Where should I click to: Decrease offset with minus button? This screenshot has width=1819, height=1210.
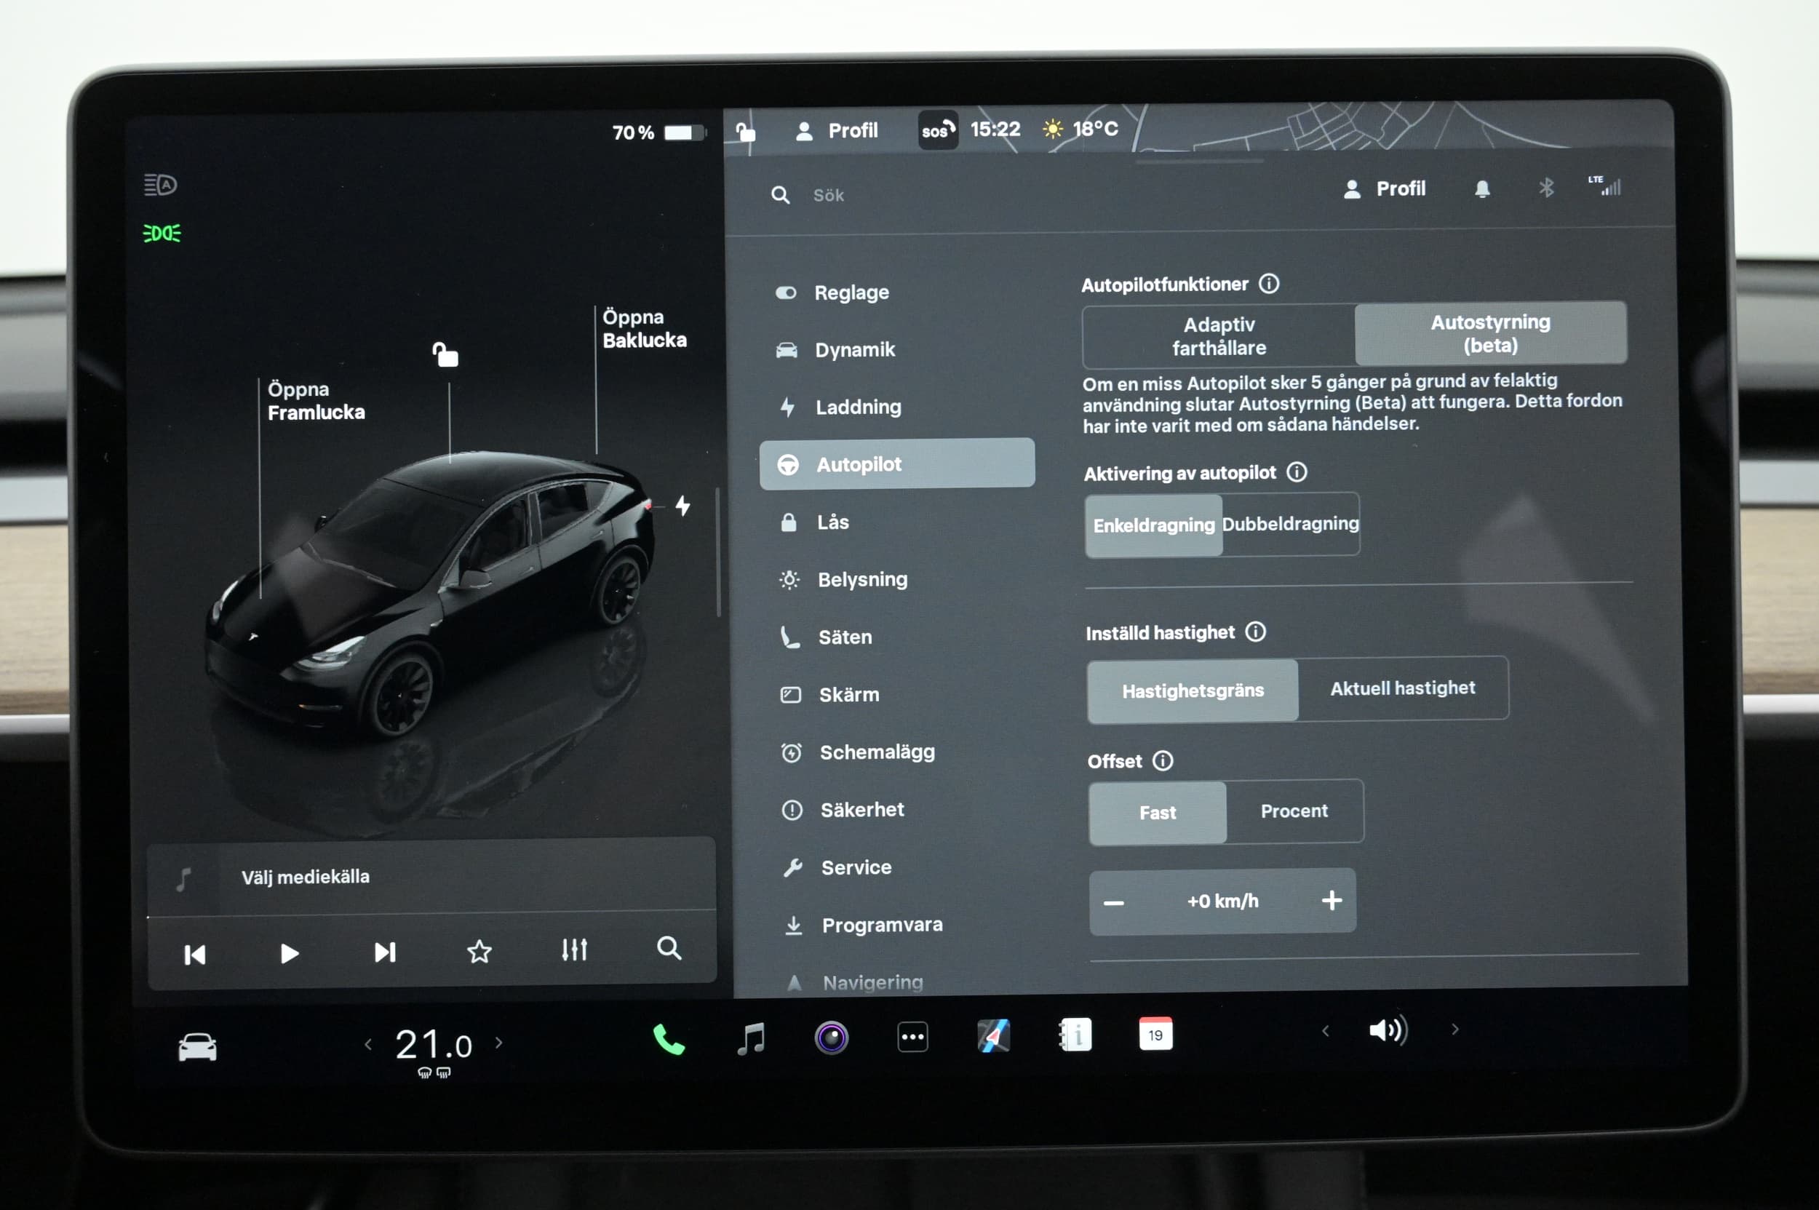[x=1114, y=902]
